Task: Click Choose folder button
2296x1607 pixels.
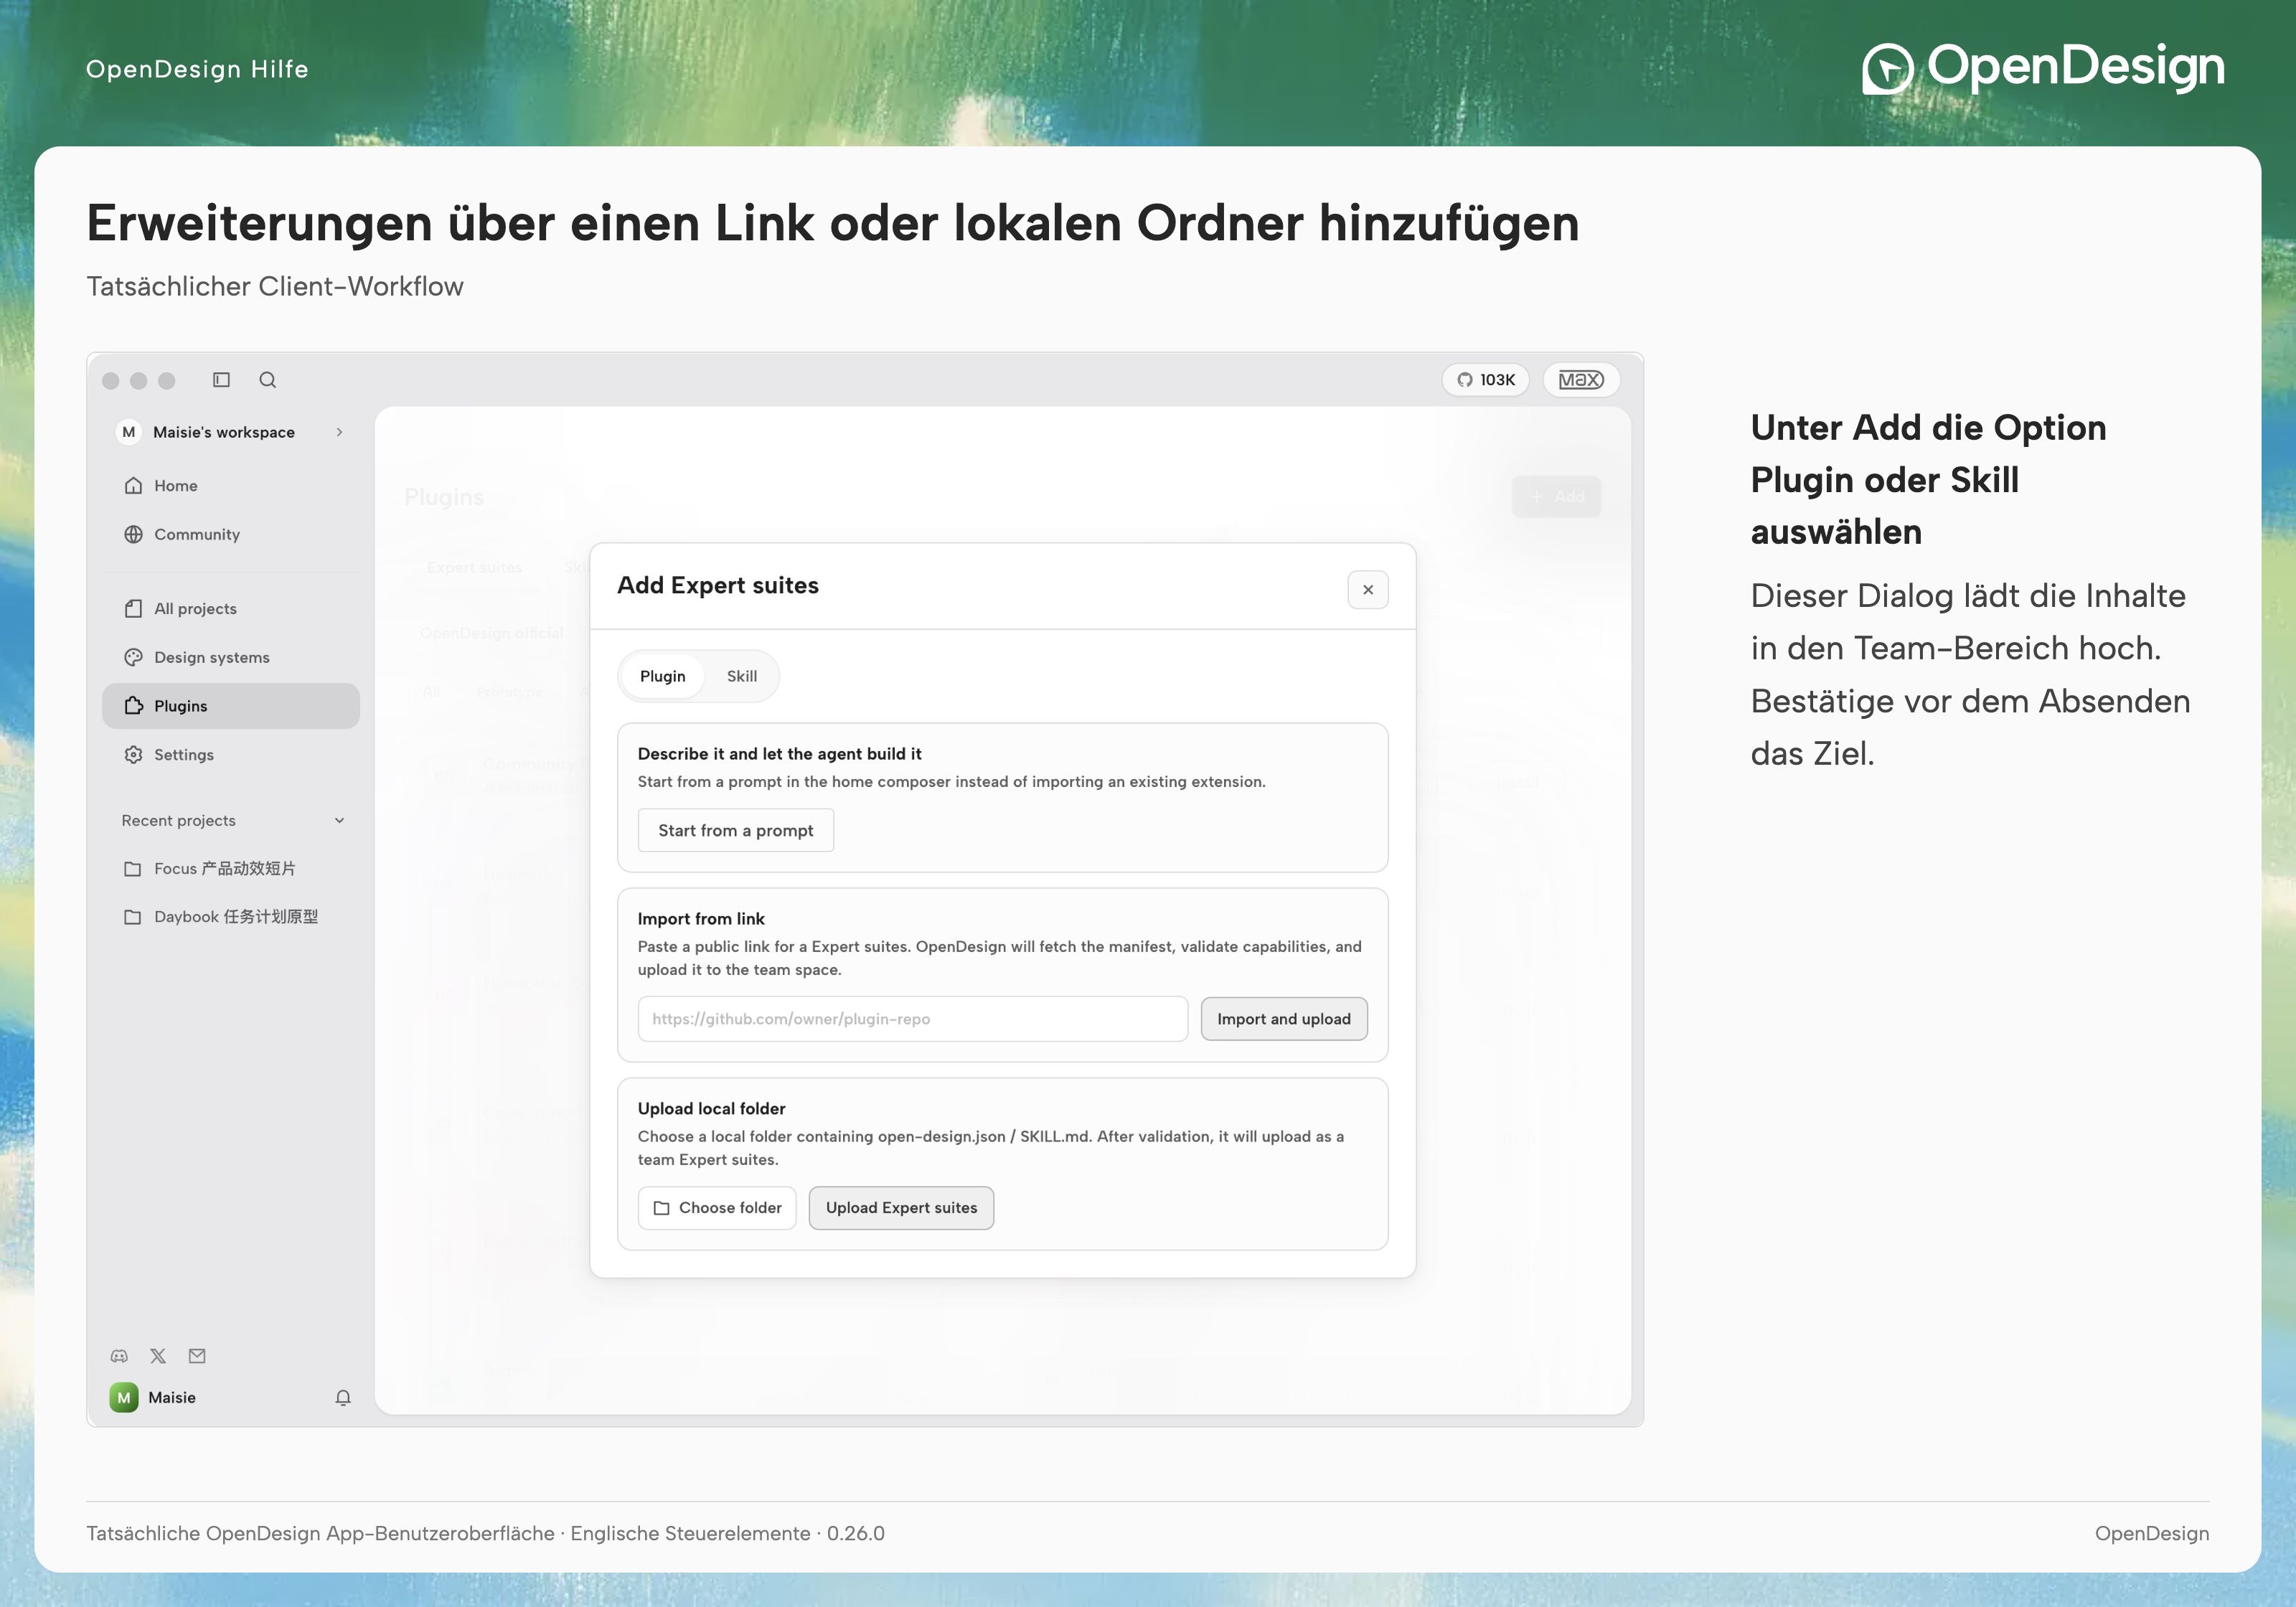Action: click(717, 1208)
